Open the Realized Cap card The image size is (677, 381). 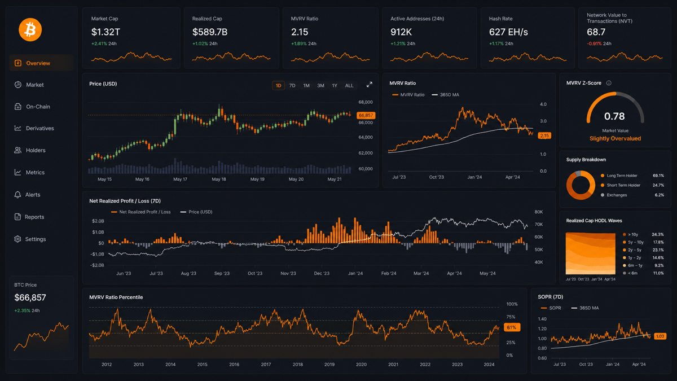231,38
